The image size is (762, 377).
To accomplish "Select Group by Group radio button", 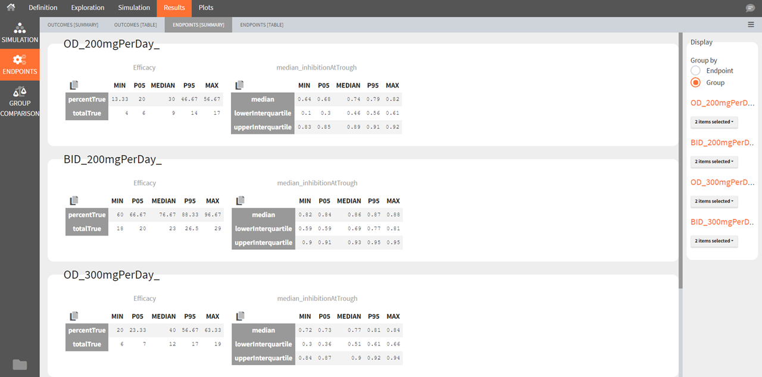I will point(695,83).
